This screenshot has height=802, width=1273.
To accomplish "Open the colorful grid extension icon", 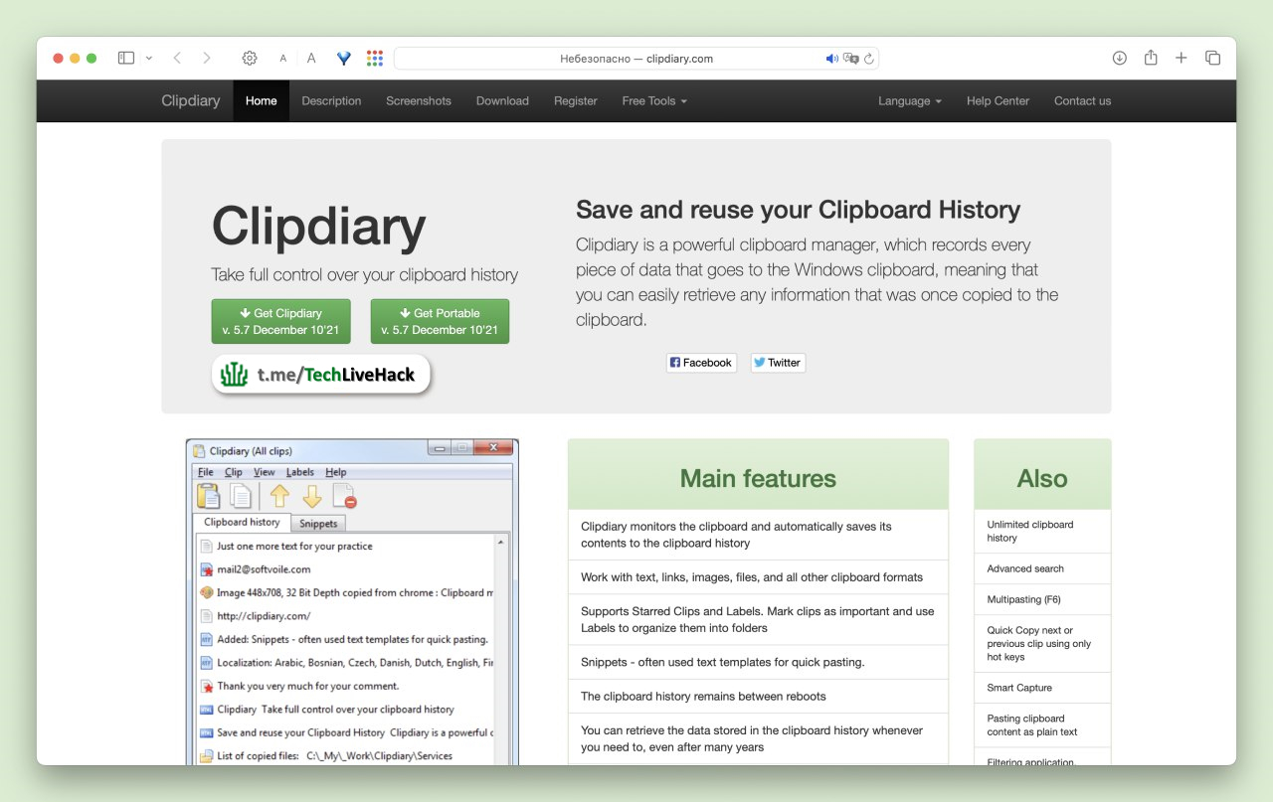I will click(374, 59).
